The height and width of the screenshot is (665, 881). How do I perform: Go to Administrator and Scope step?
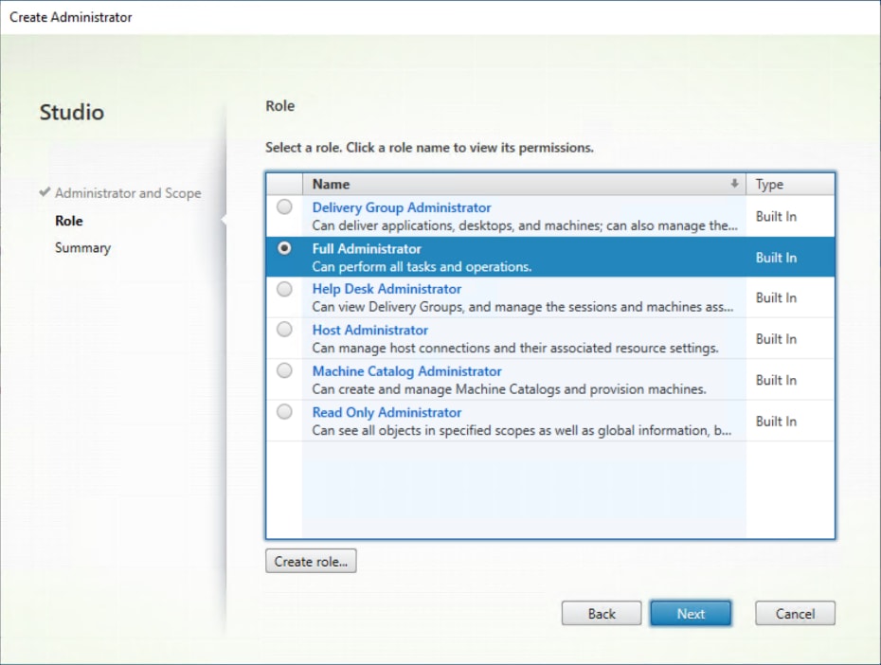click(x=128, y=193)
